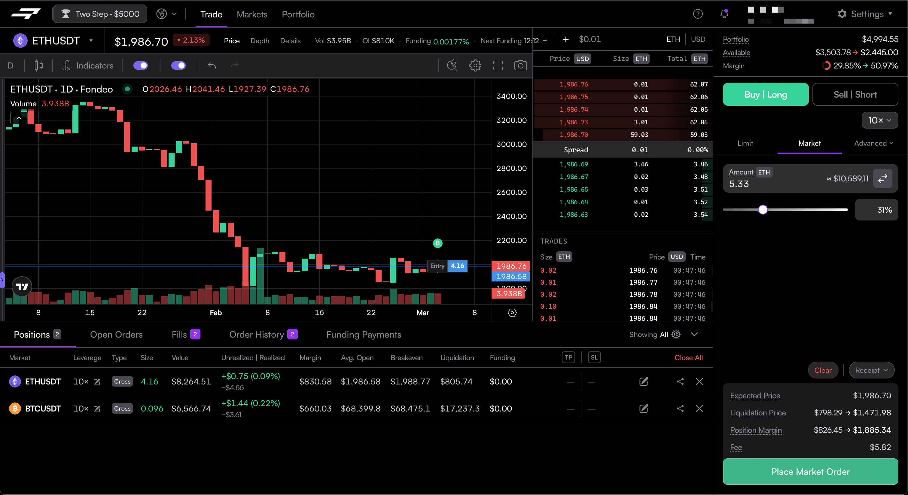908x495 pixels.
Task: Take a chart screenshot with the camera icon
Action: (521, 65)
